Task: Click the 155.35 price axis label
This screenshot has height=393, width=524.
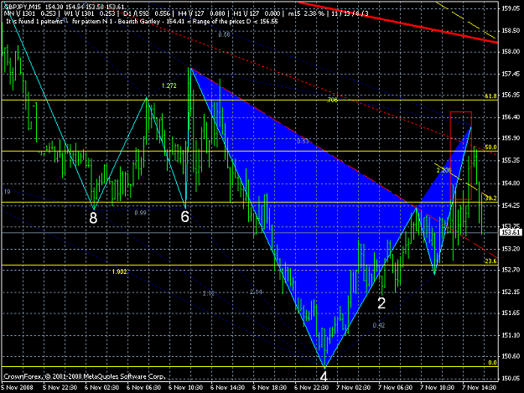Action: point(511,160)
